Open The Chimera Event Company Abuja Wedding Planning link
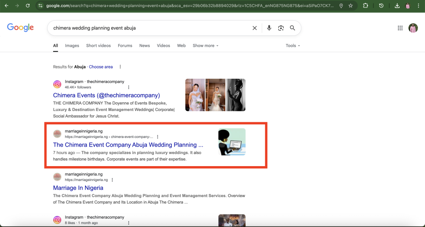425x227 pixels. [128, 145]
